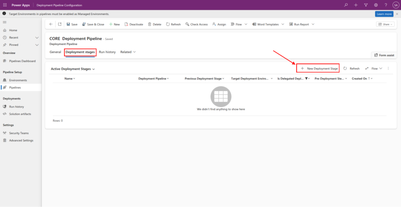Click the New Deployment Stage button
Image resolution: width=401 pixels, height=207 pixels.
(x=319, y=68)
